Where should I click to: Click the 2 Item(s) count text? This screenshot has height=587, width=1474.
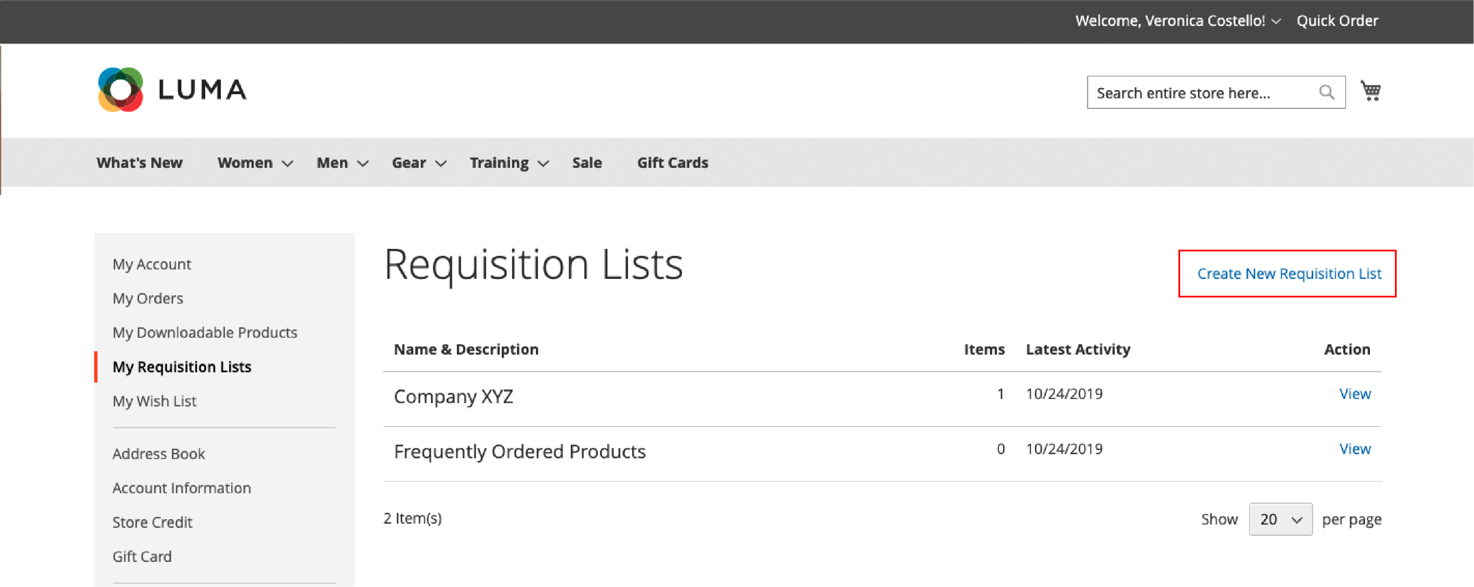tap(413, 518)
